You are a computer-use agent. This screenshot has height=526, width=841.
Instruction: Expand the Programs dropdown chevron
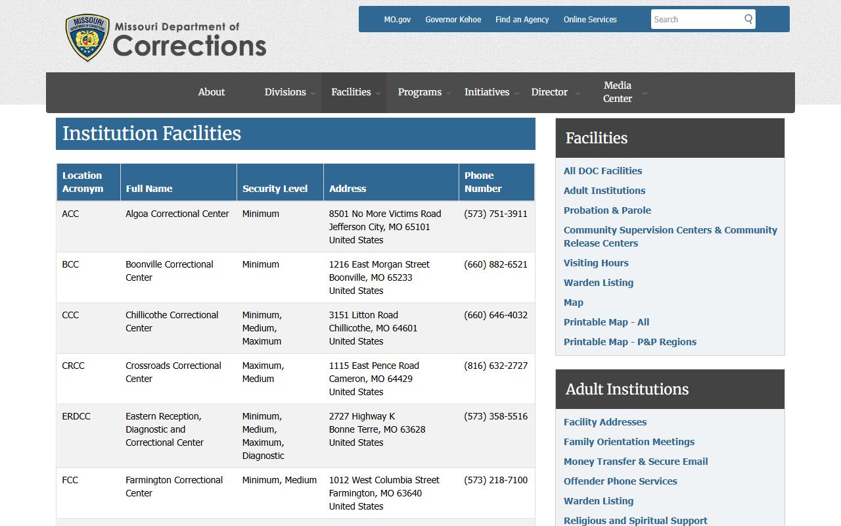click(x=449, y=93)
